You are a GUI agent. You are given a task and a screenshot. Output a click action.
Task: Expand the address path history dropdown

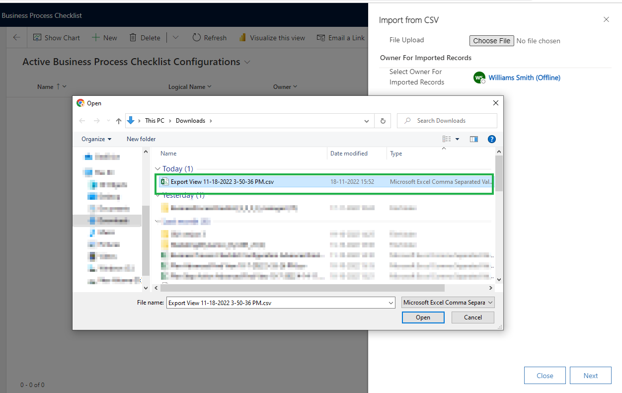[x=367, y=121]
